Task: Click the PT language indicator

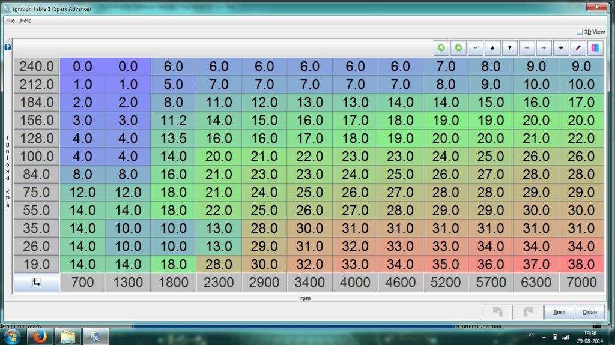Action: pos(531,335)
